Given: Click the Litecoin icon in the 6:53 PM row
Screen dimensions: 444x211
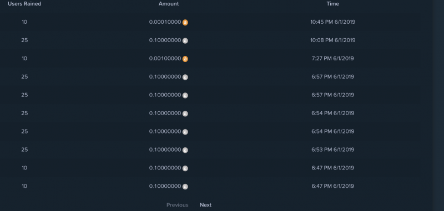Looking at the screenshot, I should pos(185,150).
